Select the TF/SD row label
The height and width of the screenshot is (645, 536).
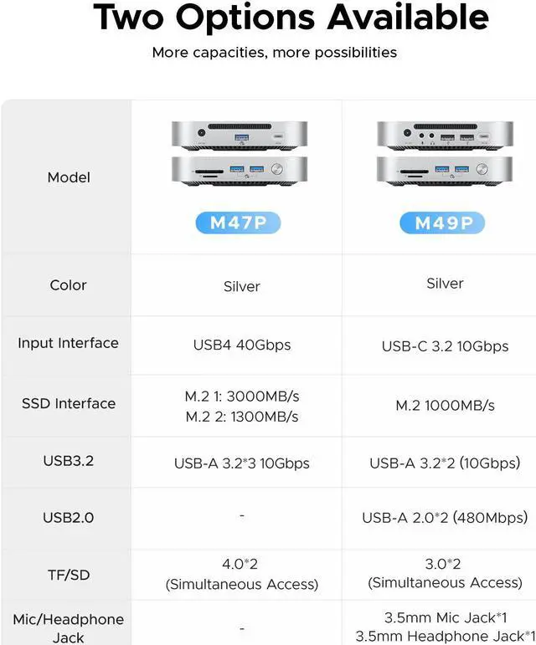pyautogui.click(x=69, y=576)
